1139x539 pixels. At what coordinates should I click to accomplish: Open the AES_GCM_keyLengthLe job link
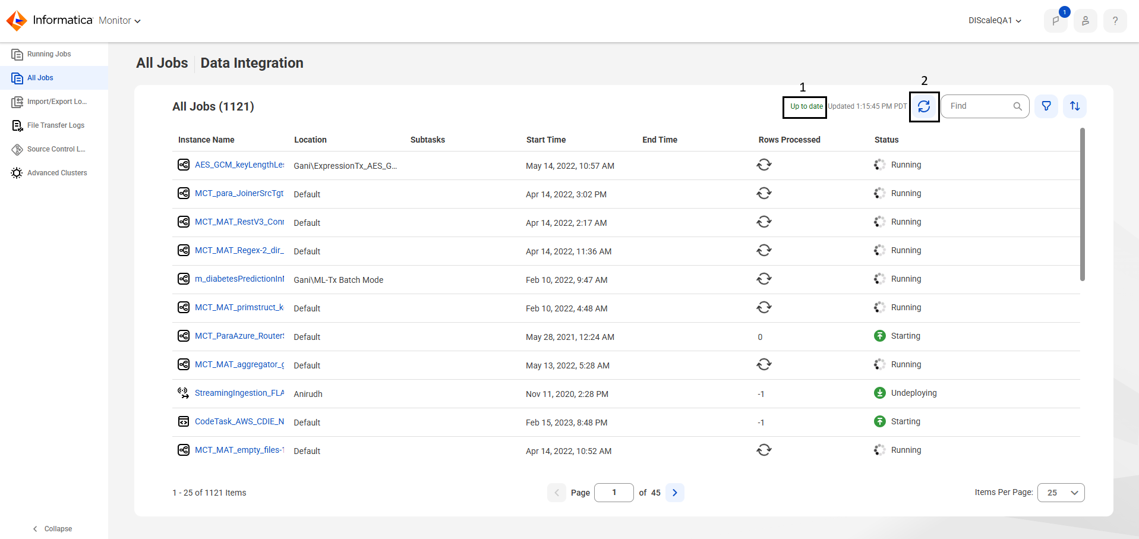[239, 165]
